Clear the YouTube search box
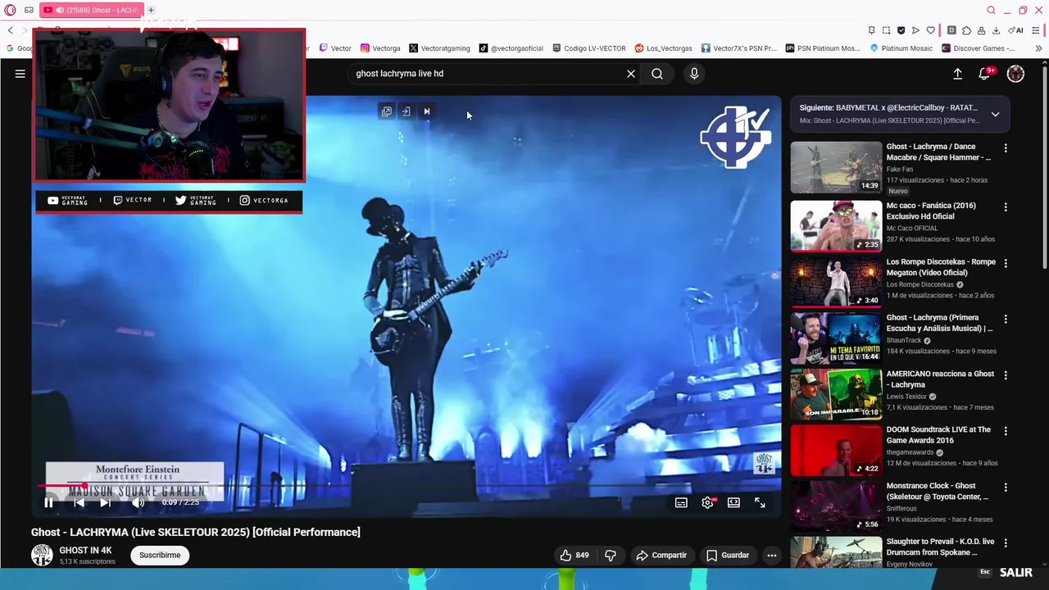The height and width of the screenshot is (590, 1049). click(x=631, y=74)
